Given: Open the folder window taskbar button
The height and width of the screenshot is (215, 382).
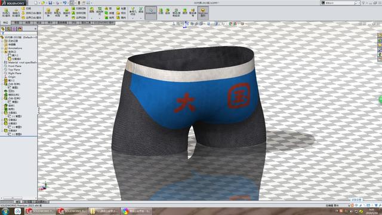Looking at the screenshot, I should click(104, 211).
